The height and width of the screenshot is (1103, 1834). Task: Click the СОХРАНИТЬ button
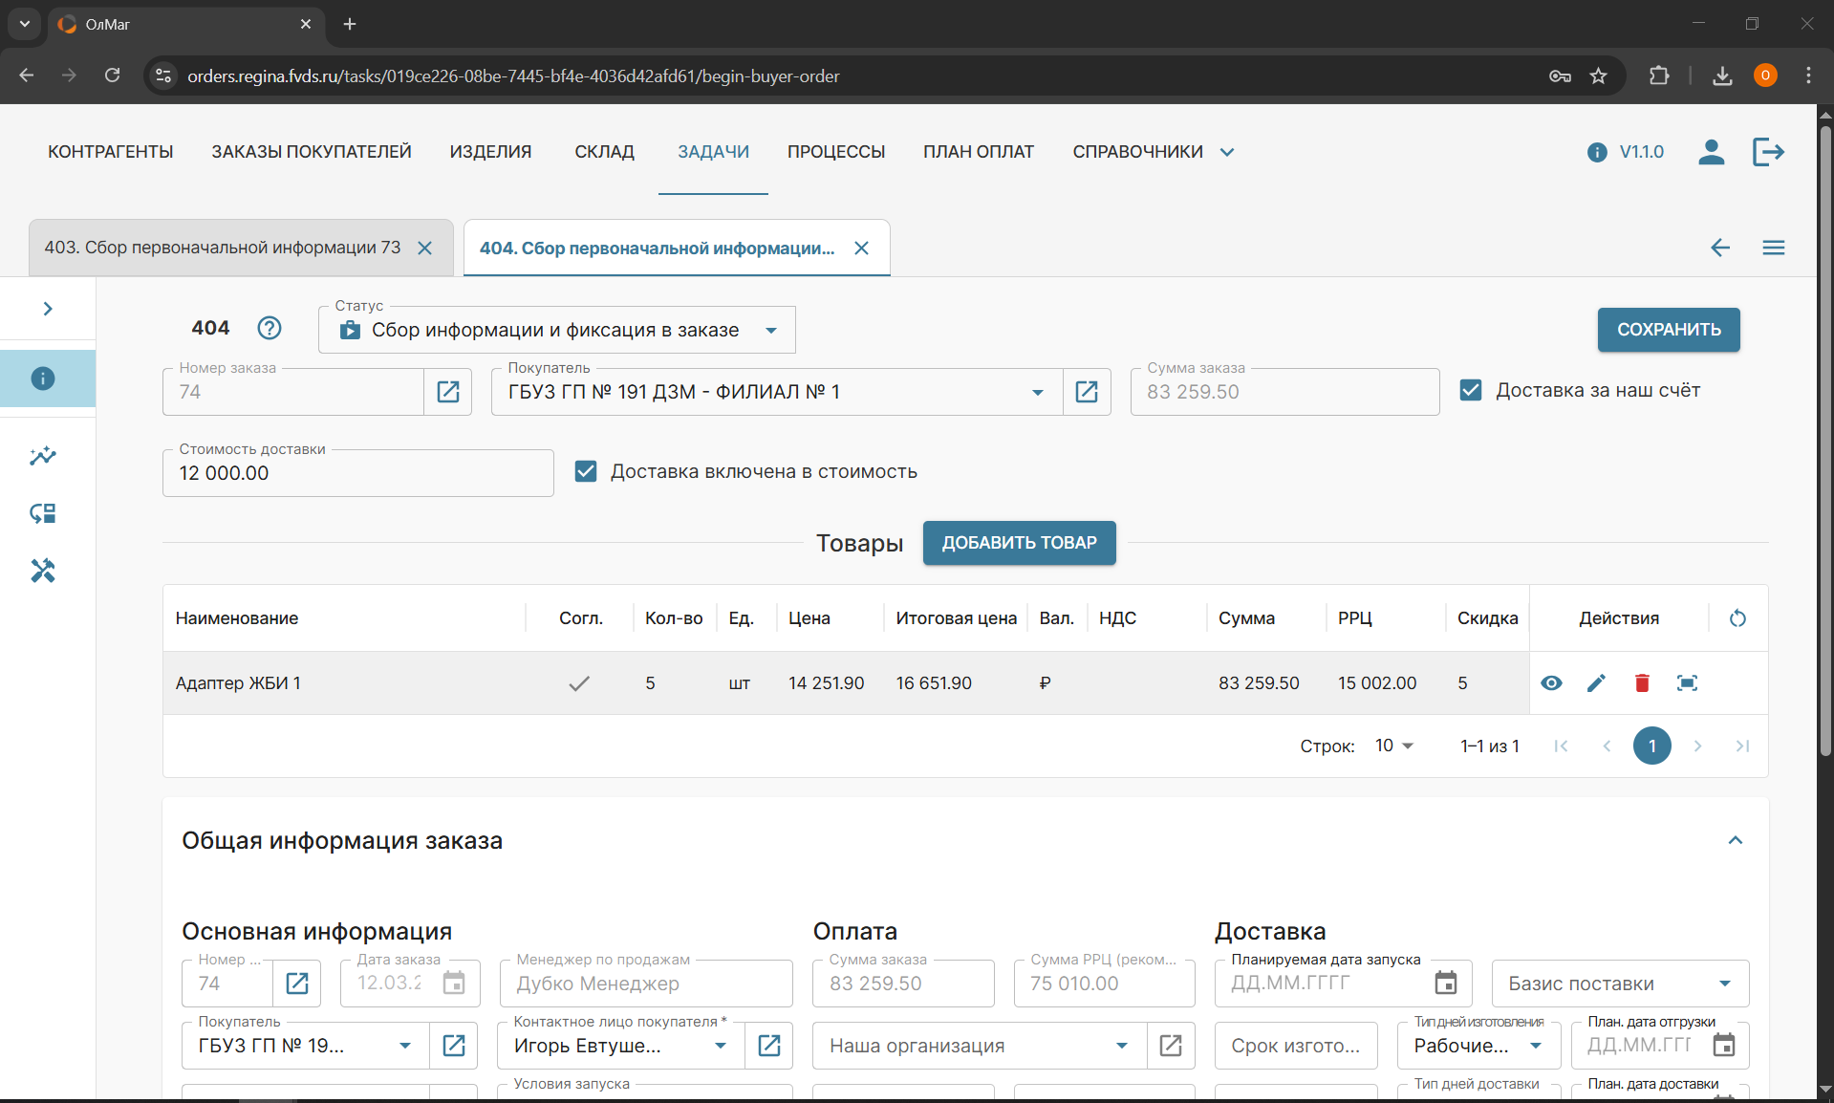(1668, 330)
